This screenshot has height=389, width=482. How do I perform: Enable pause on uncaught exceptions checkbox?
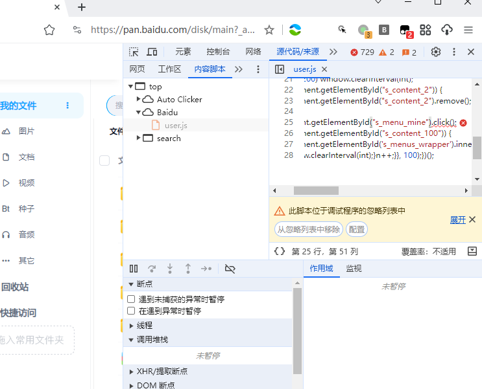131,299
